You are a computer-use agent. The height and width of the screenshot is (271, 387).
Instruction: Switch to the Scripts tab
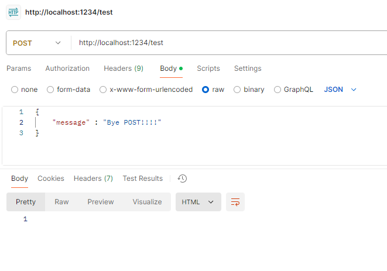tap(208, 68)
